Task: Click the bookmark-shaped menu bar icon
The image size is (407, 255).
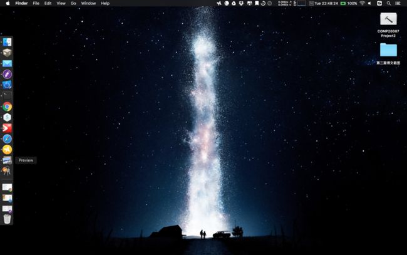Action: 257,3
